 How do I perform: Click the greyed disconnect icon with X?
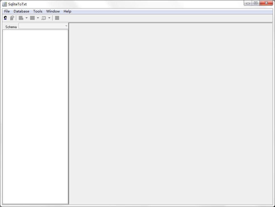pos(12,18)
